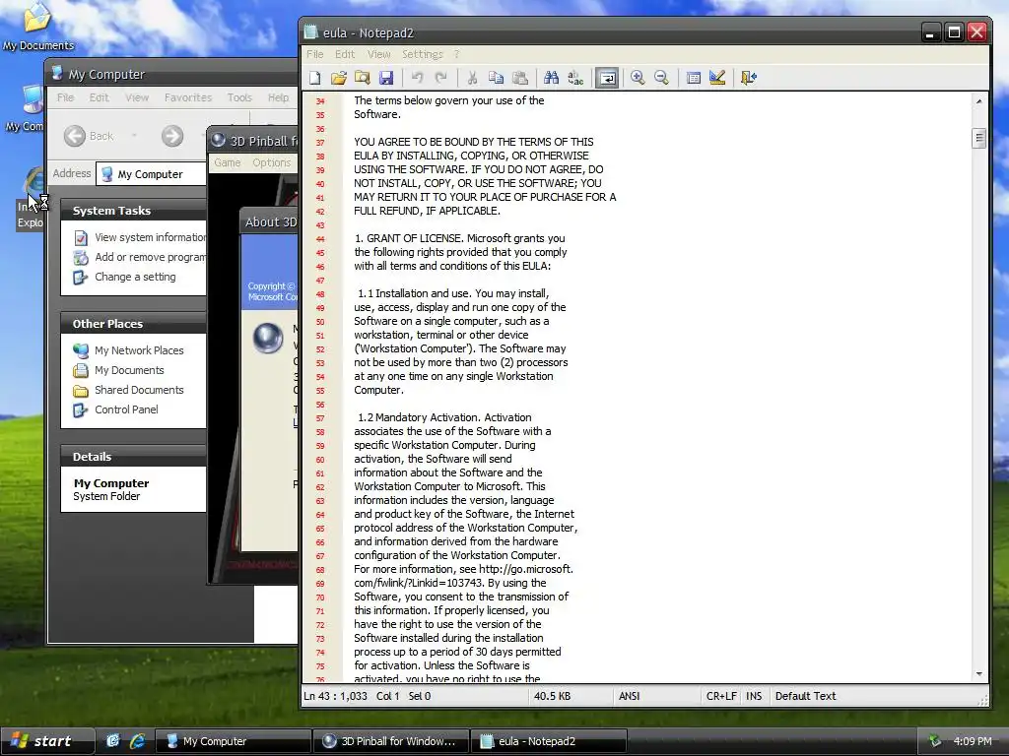The height and width of the screenshot is (756, 1009).
Task: Click the Forward arrow in My Computer
Action: pos(171,136)
